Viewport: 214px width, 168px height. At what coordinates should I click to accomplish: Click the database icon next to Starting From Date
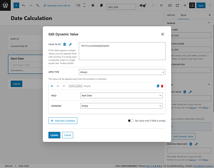[191, 144]
